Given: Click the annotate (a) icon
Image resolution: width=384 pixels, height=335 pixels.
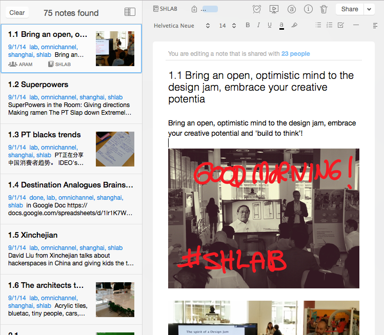Looking at the screenshot, I should [x=291, y=9].
